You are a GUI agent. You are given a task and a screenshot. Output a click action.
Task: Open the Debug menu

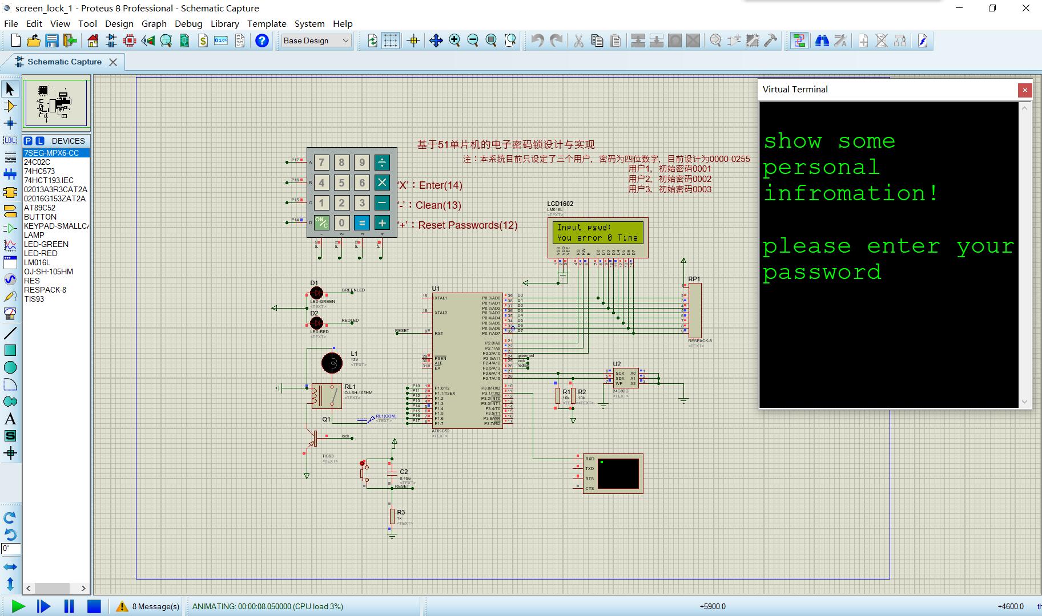(188, 23)
